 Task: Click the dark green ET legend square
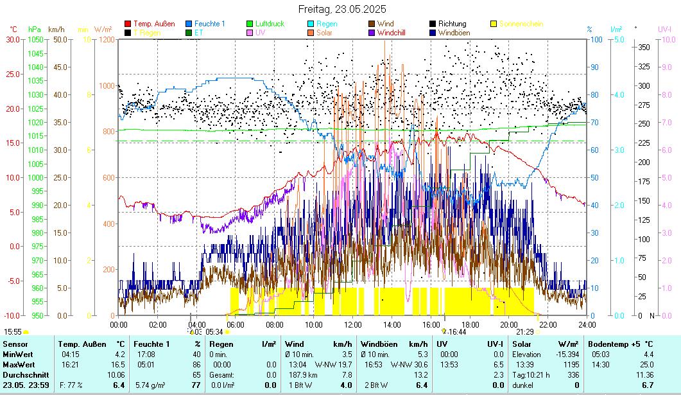[189, 32]
